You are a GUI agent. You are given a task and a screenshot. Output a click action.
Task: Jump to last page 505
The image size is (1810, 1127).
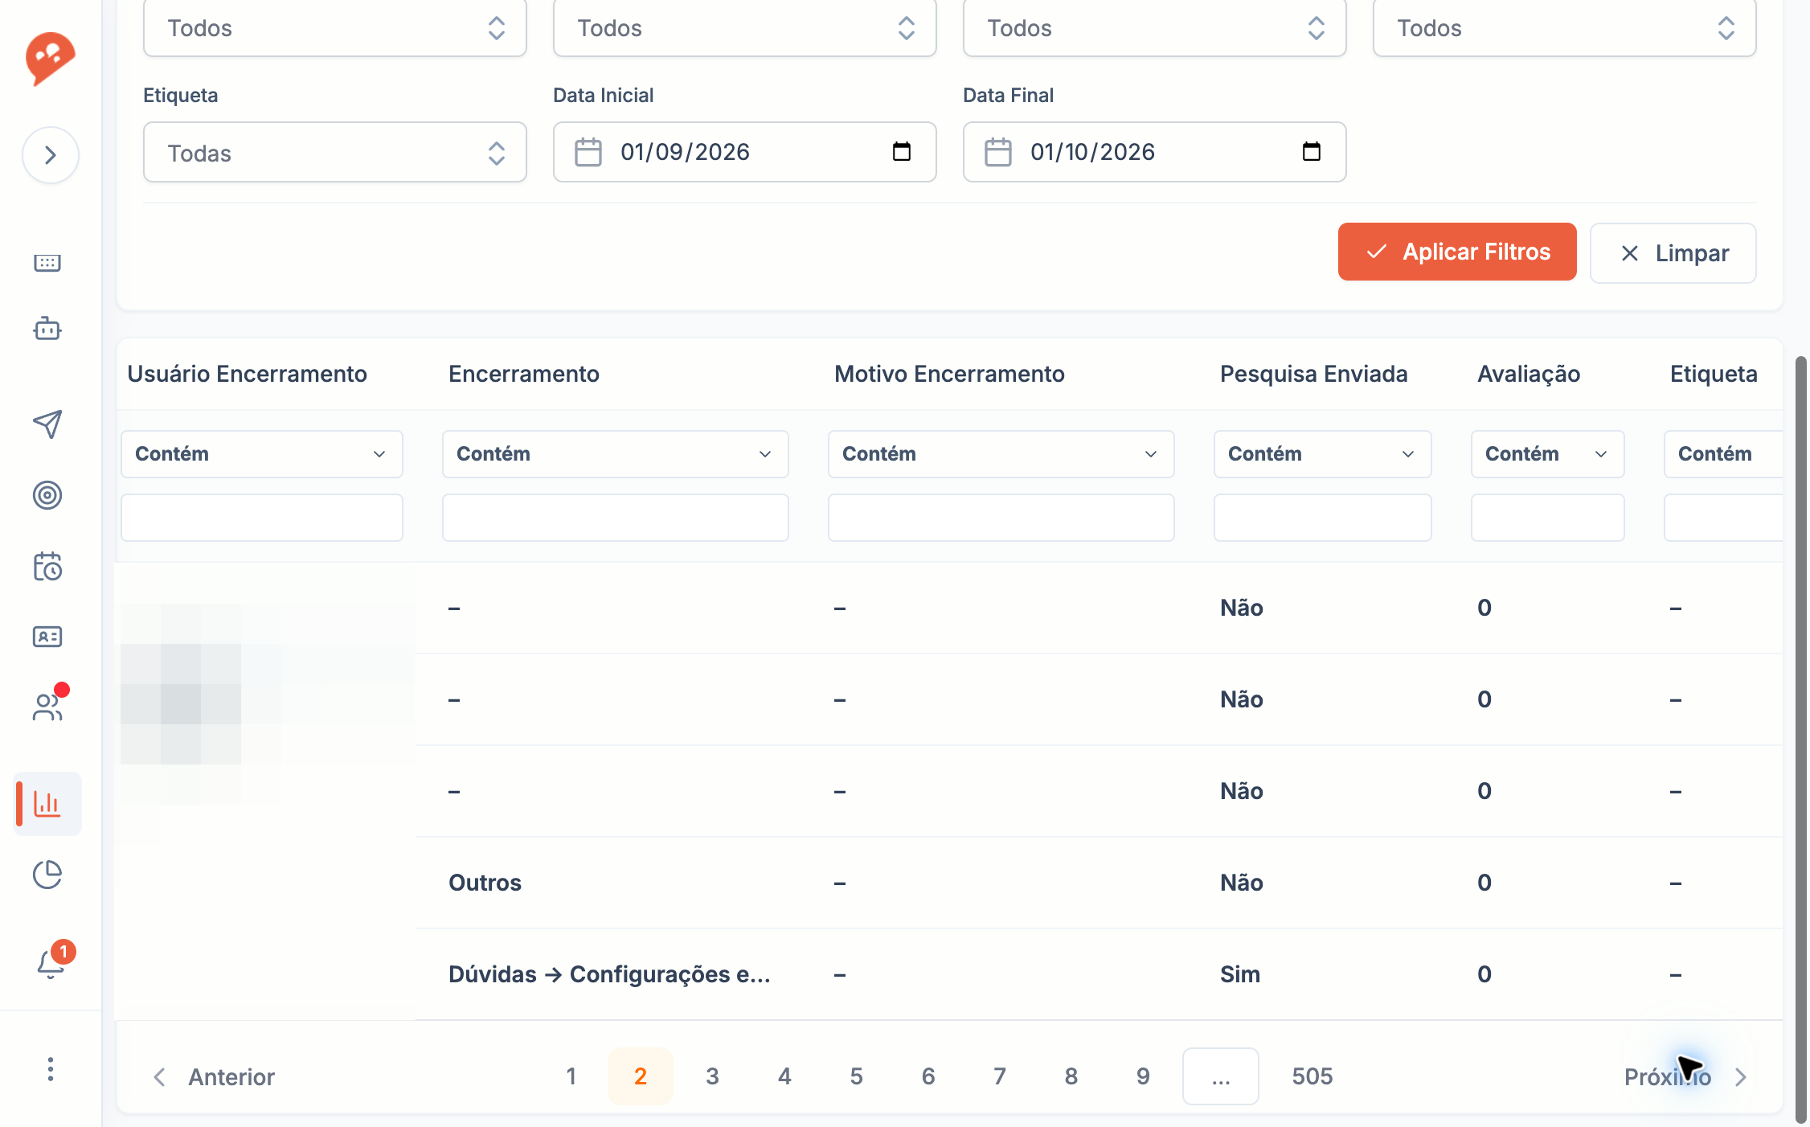[1312, 1076]
